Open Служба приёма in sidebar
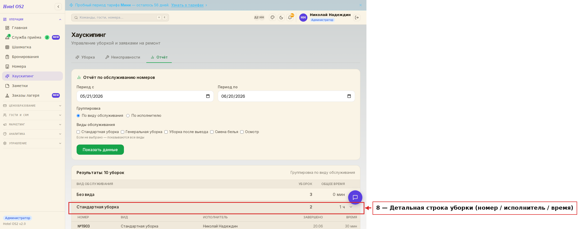The image size is (583, 229). click(x=33, y=37)
